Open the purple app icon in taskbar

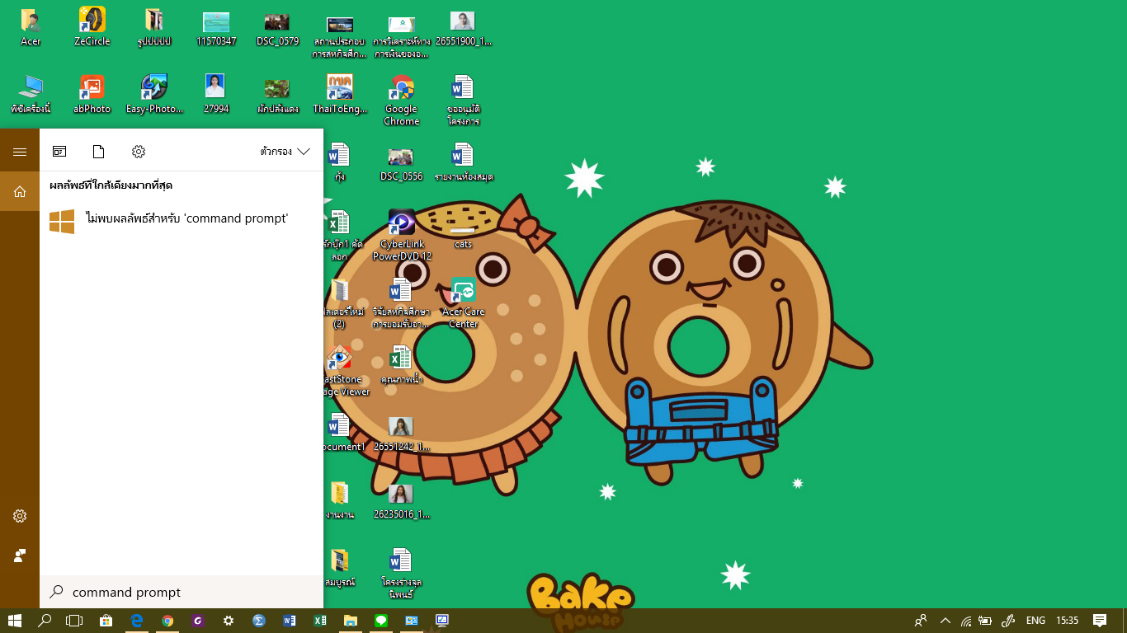click(x=198, y=621)
